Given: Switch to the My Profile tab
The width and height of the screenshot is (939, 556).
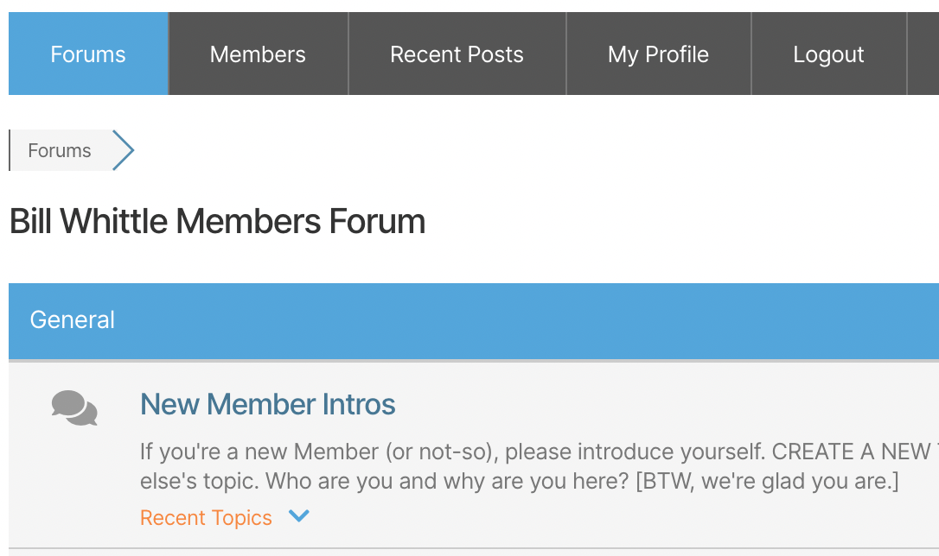Looking at the screenshot, I should coord(658,54).
